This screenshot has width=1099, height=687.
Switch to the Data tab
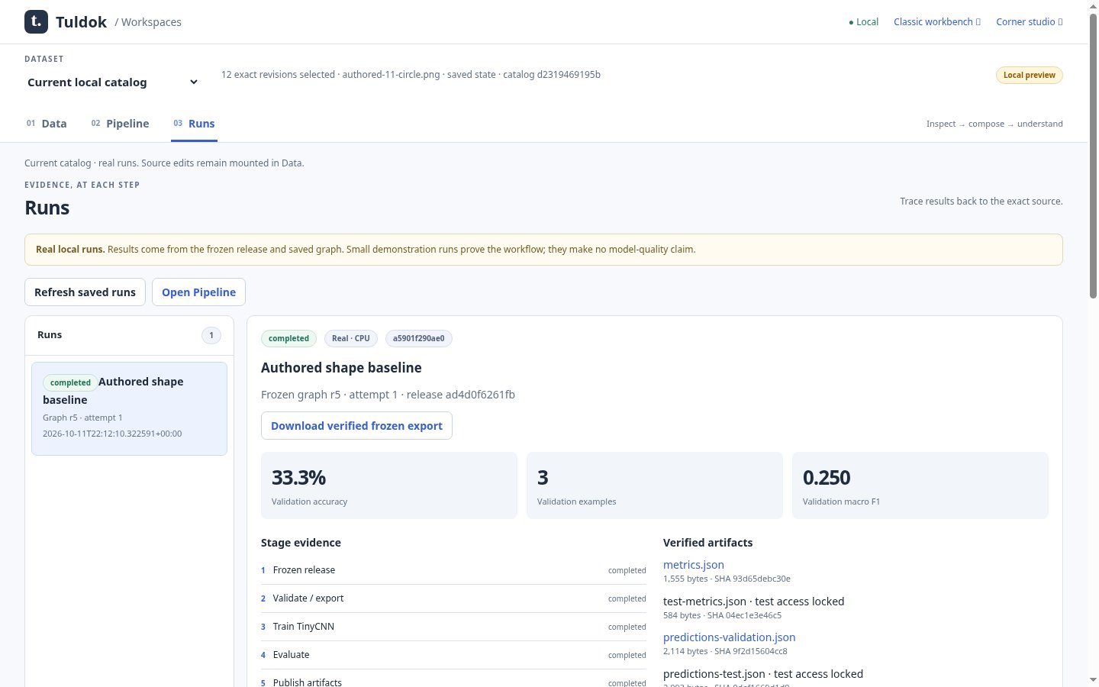pyautogui.click(x=47, y=124)
